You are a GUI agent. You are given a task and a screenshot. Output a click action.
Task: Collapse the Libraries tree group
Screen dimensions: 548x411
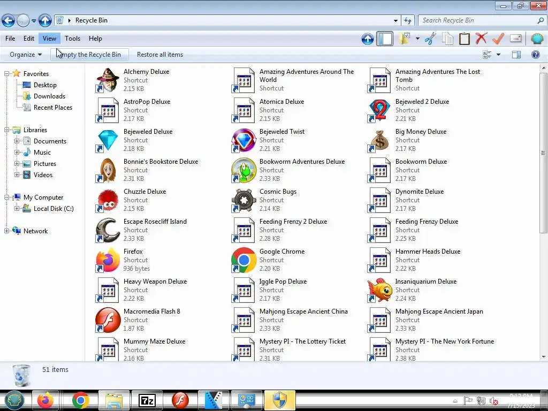click(x=6, y=130)
